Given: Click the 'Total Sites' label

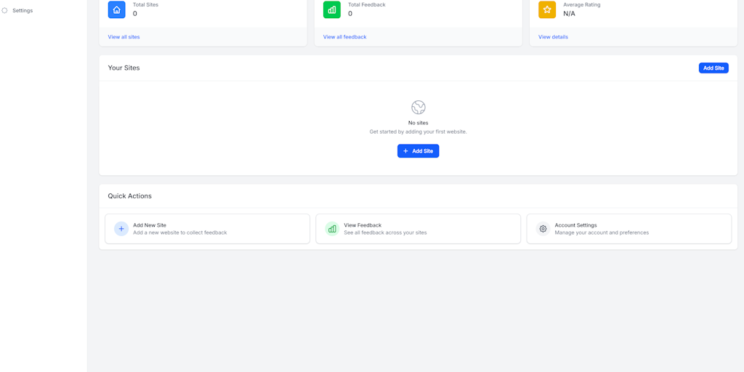Looking at the screenshot, I should click(145, 5).
